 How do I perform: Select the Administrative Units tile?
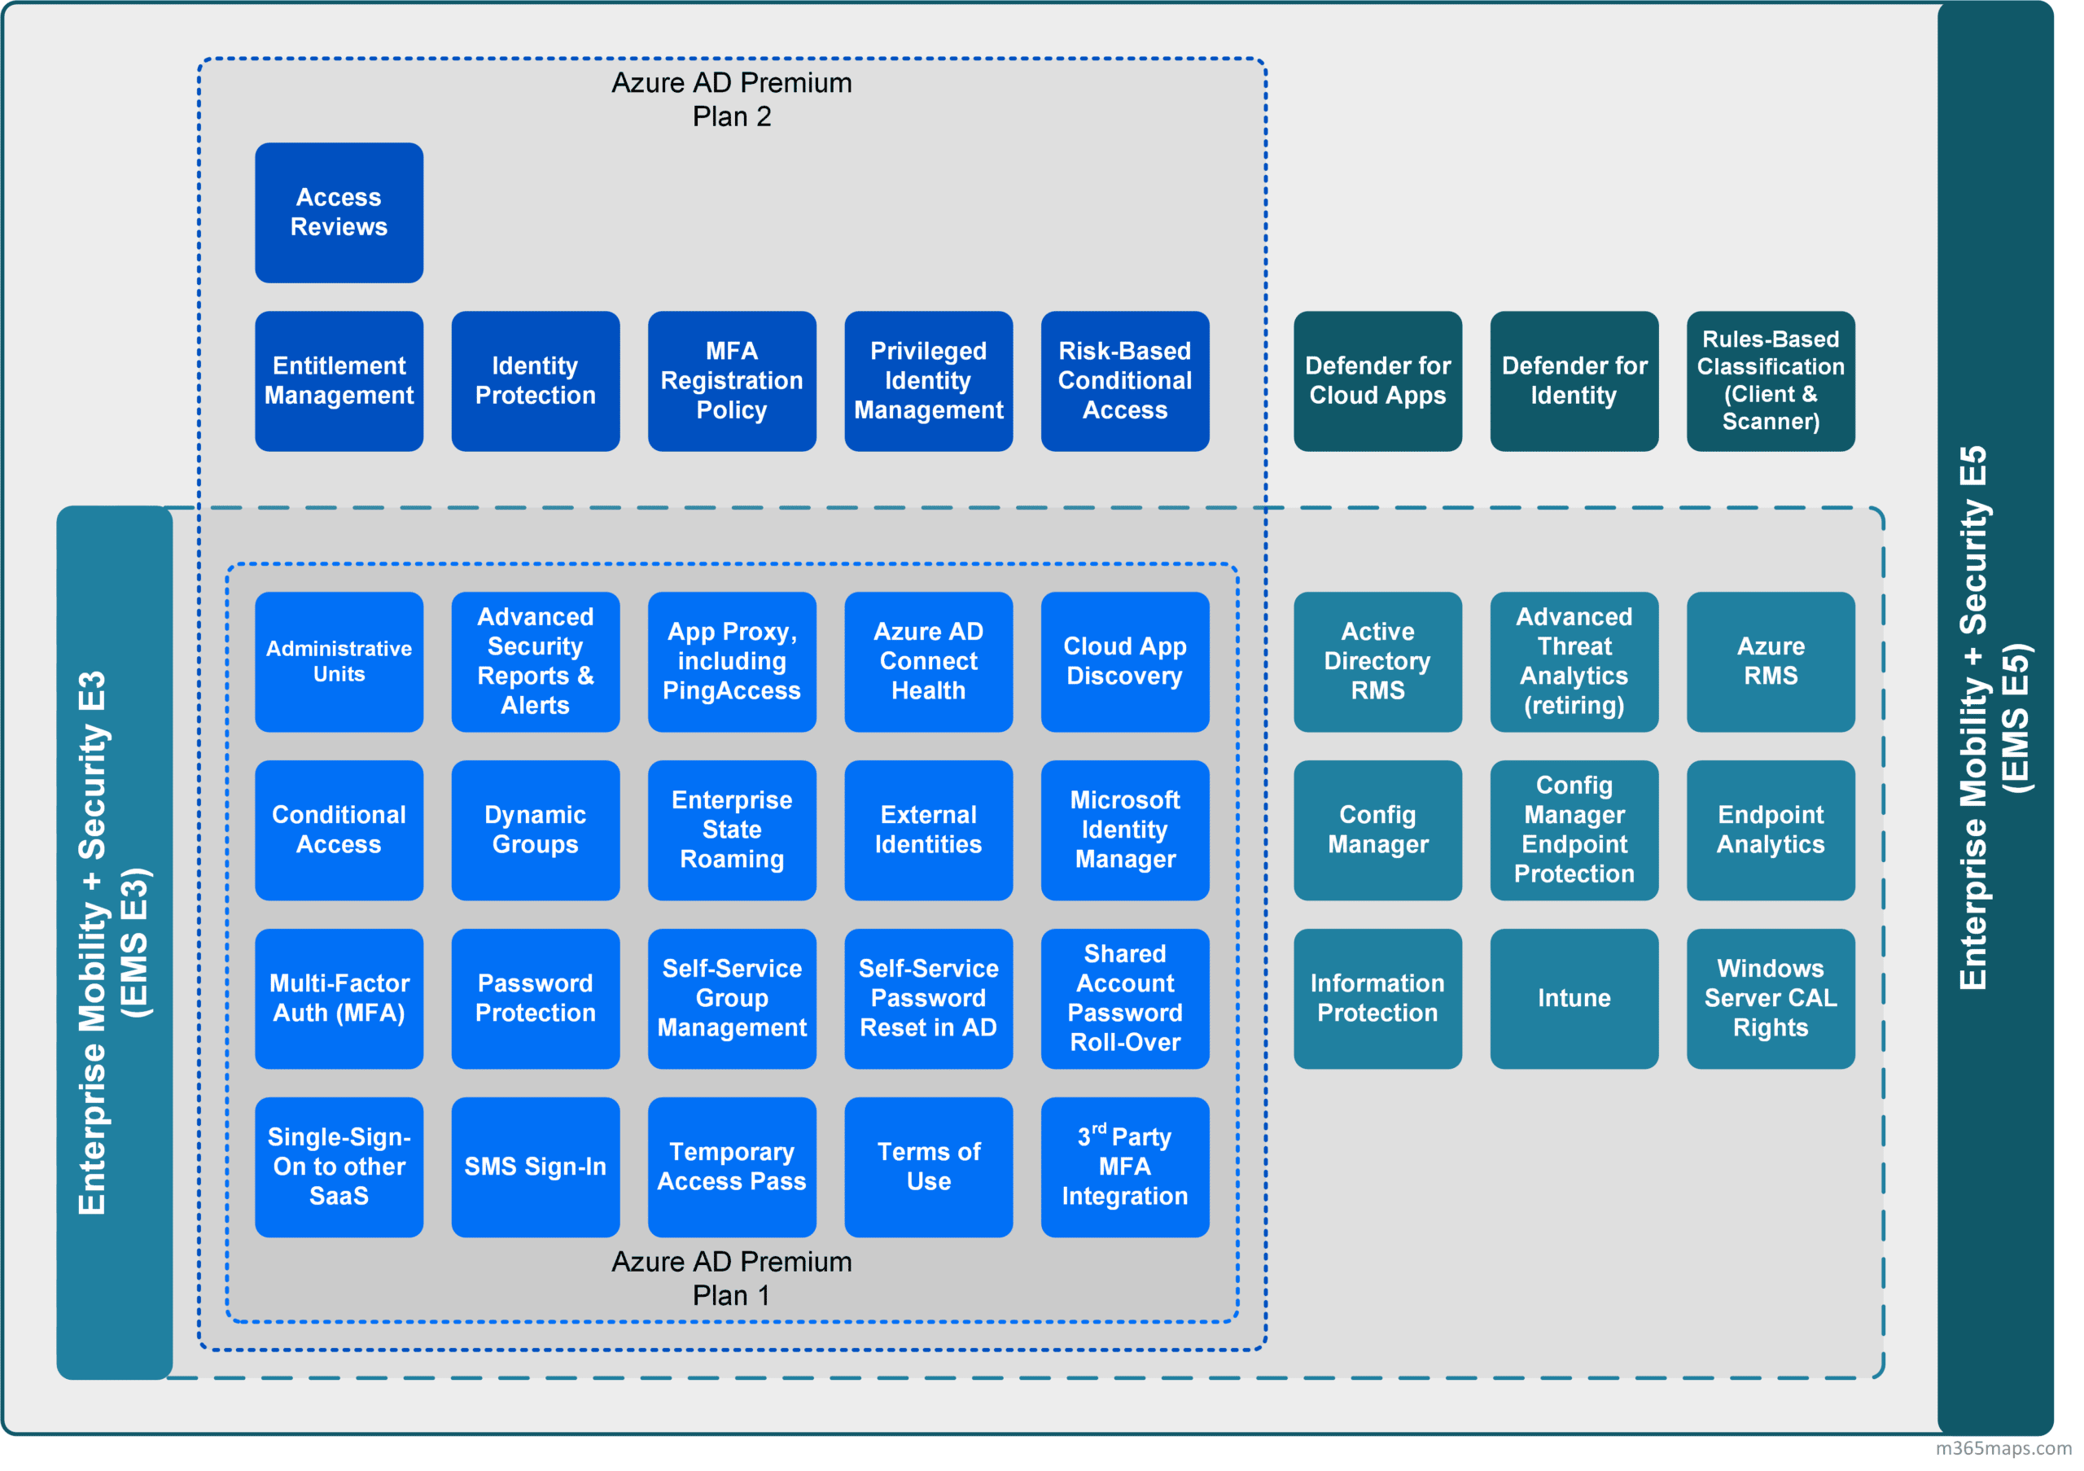(339, 663)
